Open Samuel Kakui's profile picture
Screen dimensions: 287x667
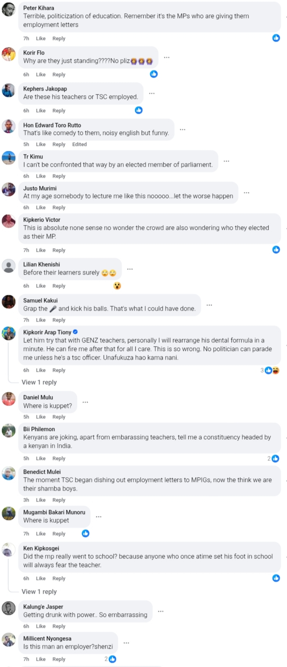[9, 302]
